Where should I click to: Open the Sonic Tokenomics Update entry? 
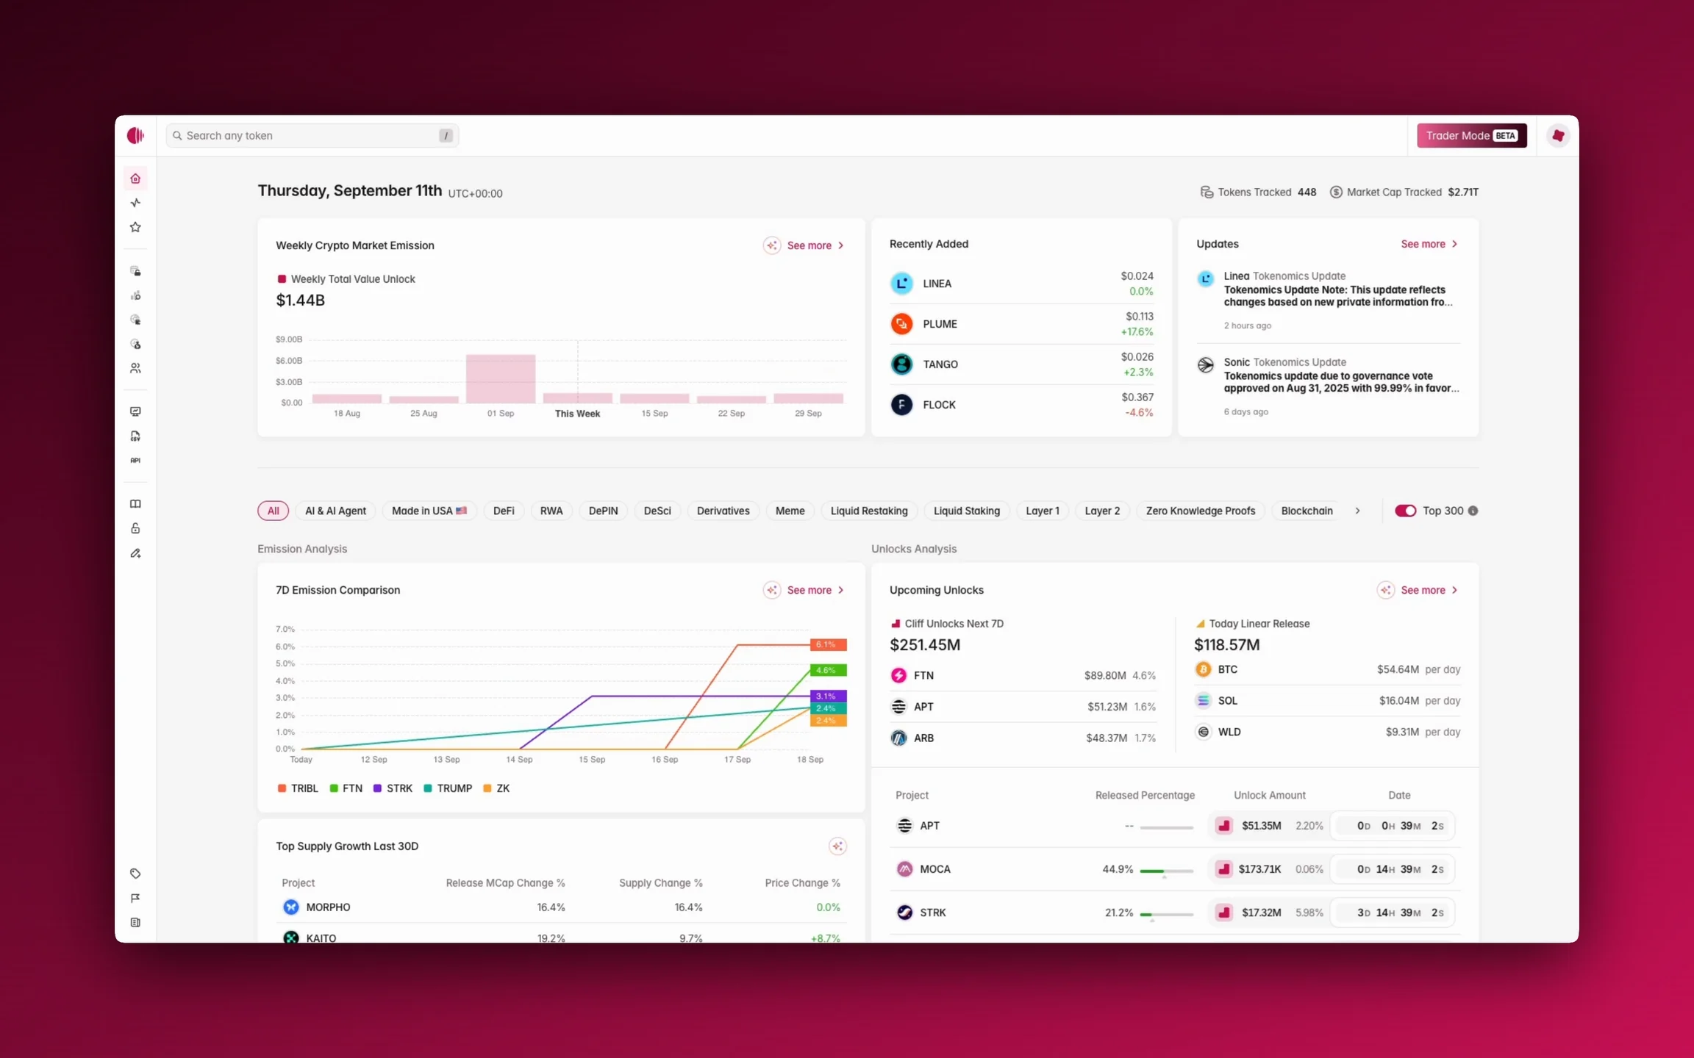pyautogui.click(x=1328, y=386)
